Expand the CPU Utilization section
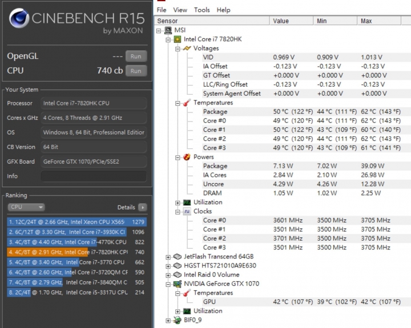Image resolution: width=411 pixels, height=328 pixels. pyautogui.click(x=178, y=203)
